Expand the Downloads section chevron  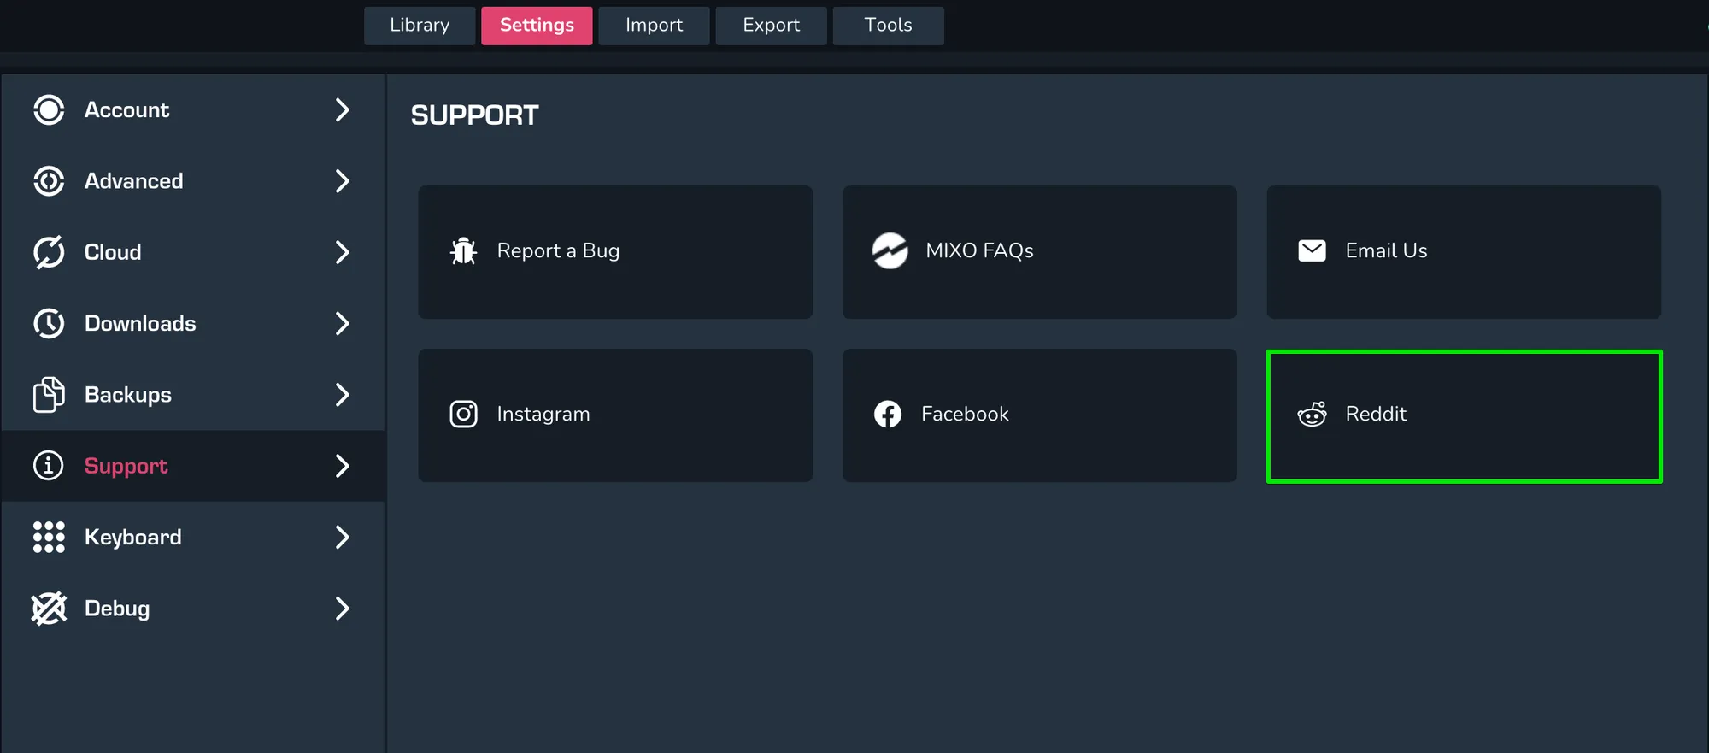[342, 323]
